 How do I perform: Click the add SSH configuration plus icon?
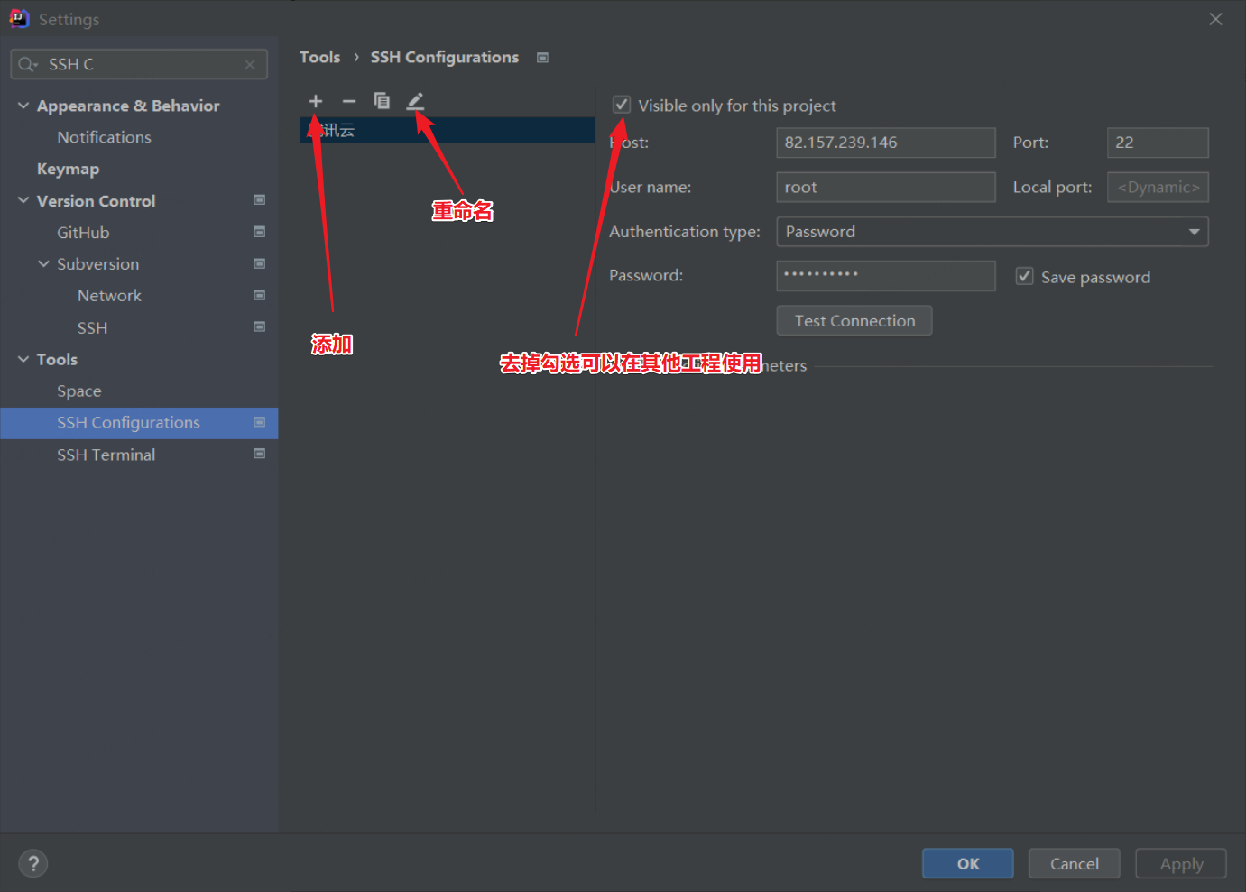316,101
